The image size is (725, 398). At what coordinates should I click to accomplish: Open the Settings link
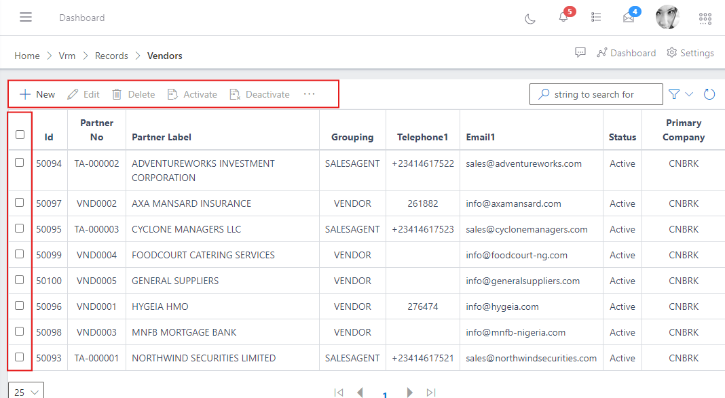690,53
